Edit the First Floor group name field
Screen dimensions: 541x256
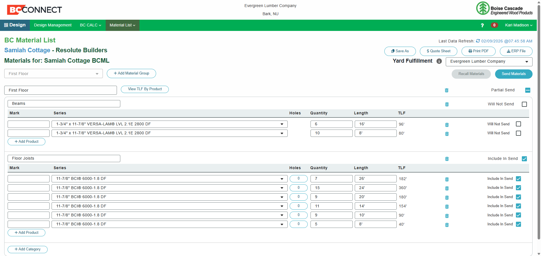tap(61, 90)
